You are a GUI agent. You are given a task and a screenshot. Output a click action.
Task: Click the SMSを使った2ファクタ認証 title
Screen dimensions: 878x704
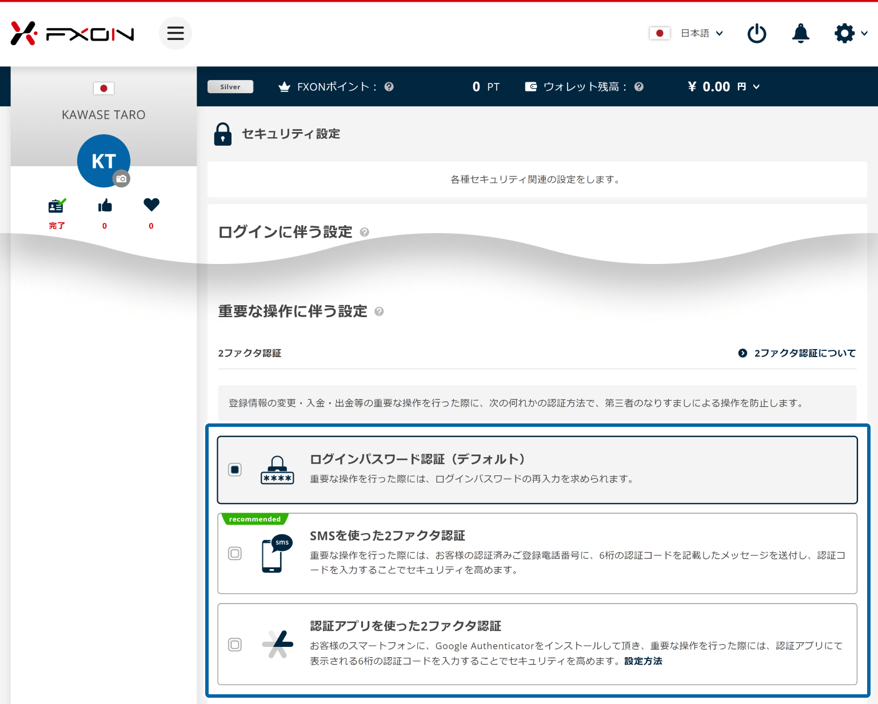click(x=388, y=535)
